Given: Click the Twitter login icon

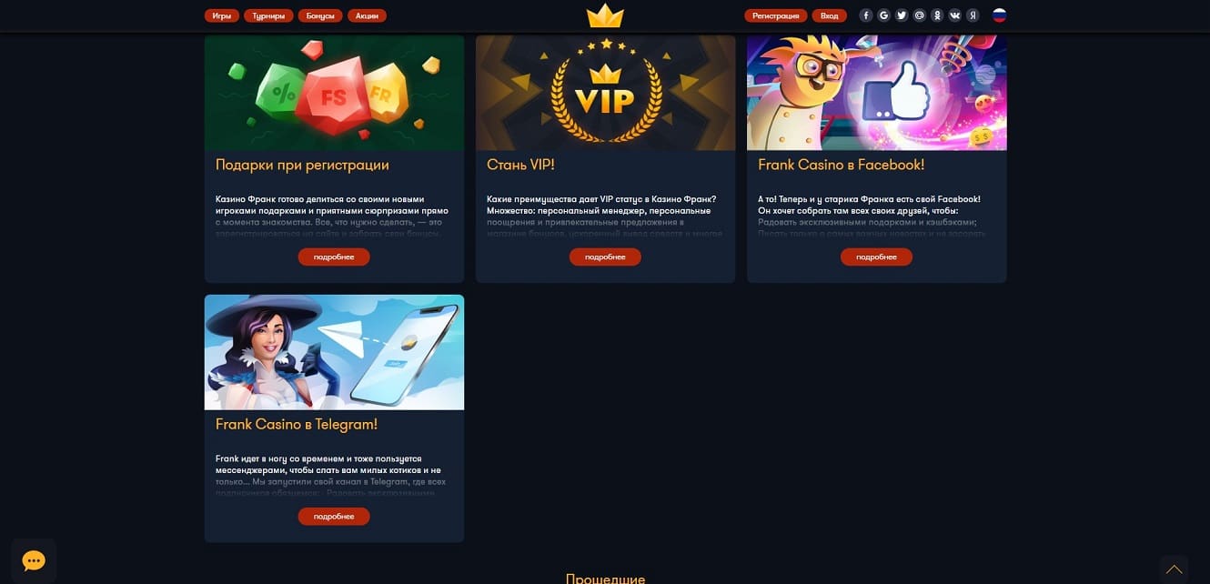Looking at the screenshot, I should (901, 15).
